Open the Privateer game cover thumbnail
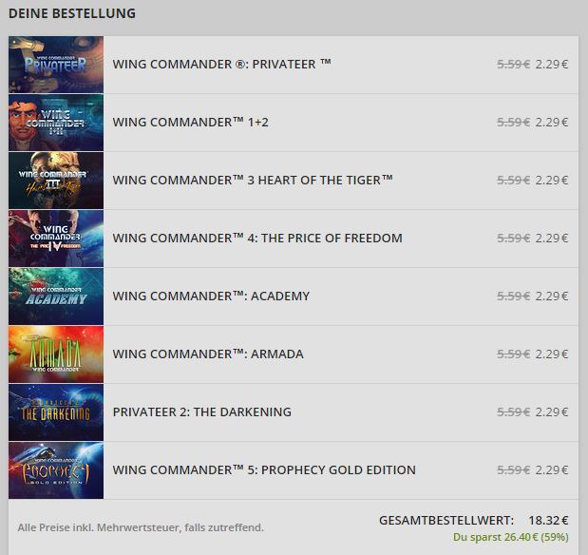The height and width of the screenshot is (555, 588). 56,65
